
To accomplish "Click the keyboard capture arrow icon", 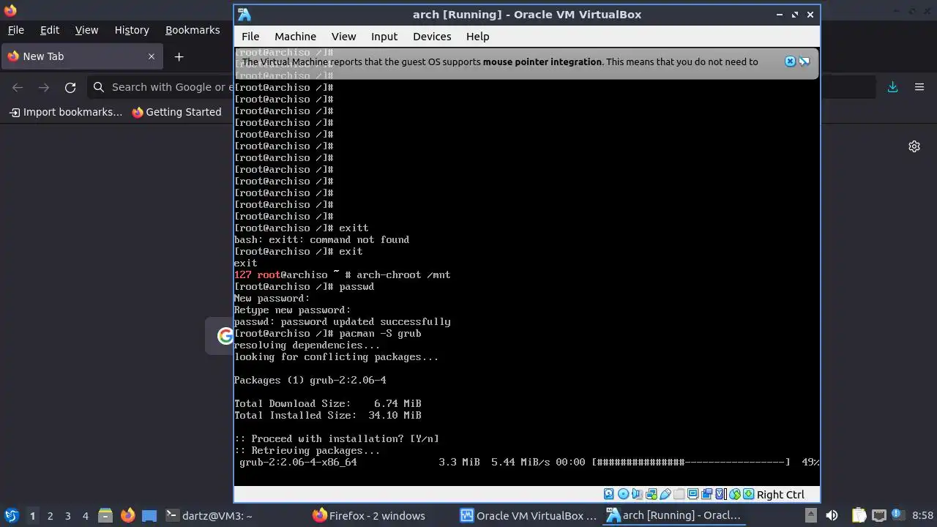I will [749, 494].
